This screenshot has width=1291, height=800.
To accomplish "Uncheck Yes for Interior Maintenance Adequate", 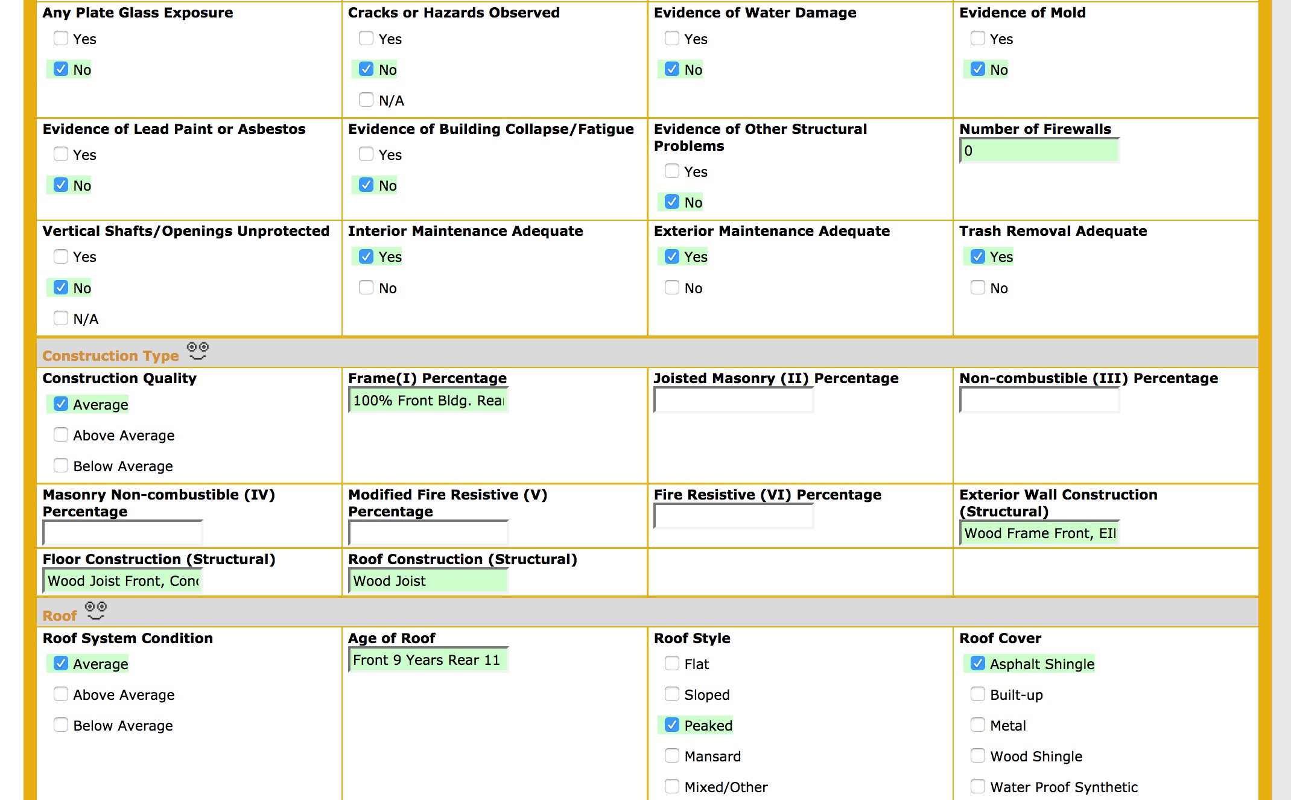I will 366,256.
